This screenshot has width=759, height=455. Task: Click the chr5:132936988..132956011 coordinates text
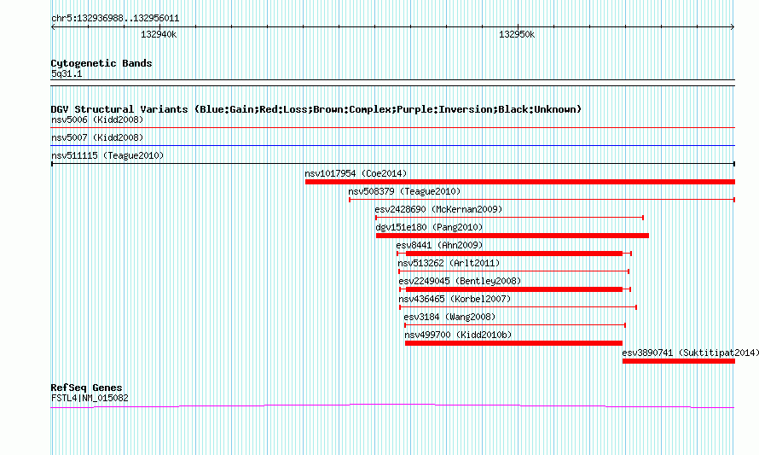[115, 19]
